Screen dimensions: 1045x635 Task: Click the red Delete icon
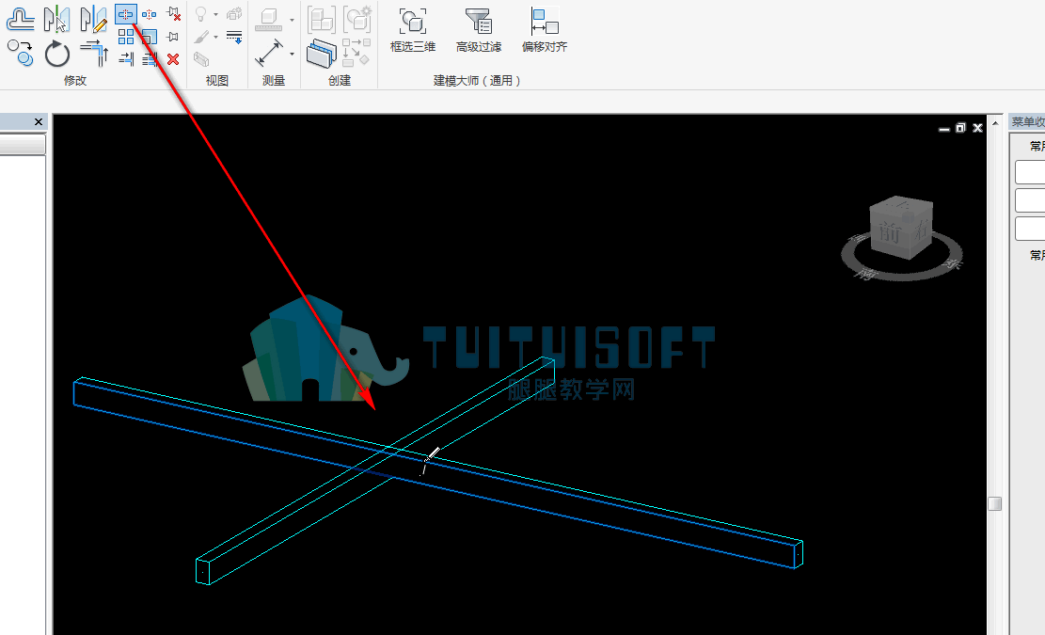click(173, 59)
